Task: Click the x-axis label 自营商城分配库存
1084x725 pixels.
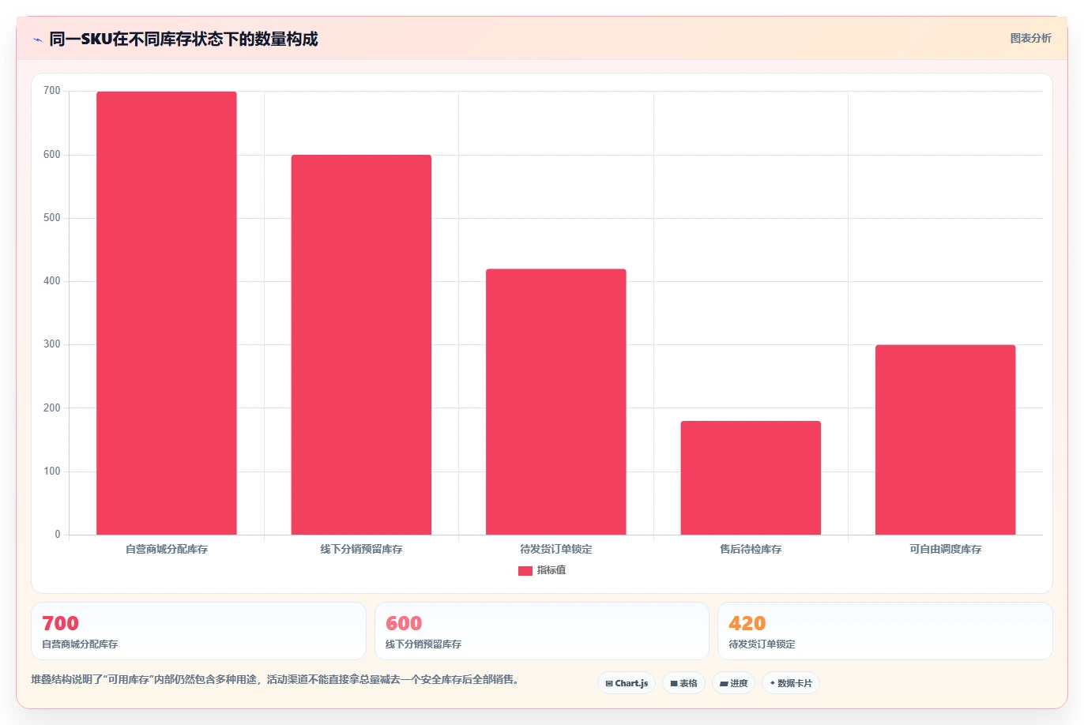Action: click(x=167, y=549)
